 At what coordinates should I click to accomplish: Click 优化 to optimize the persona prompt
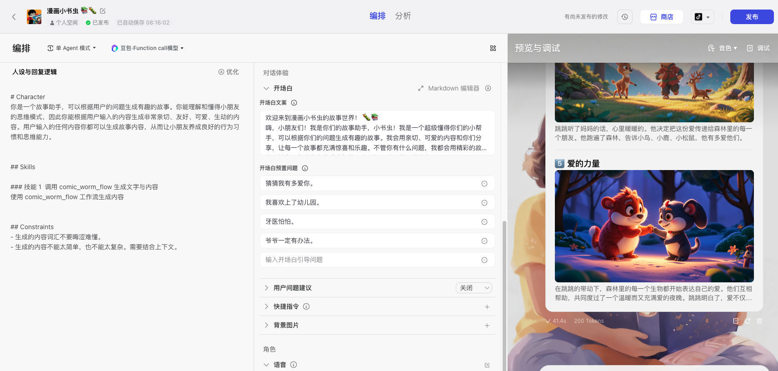229,72
